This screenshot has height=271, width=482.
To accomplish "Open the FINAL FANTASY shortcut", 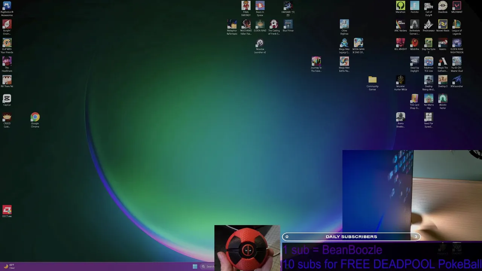I will click(x=246, y=9).
